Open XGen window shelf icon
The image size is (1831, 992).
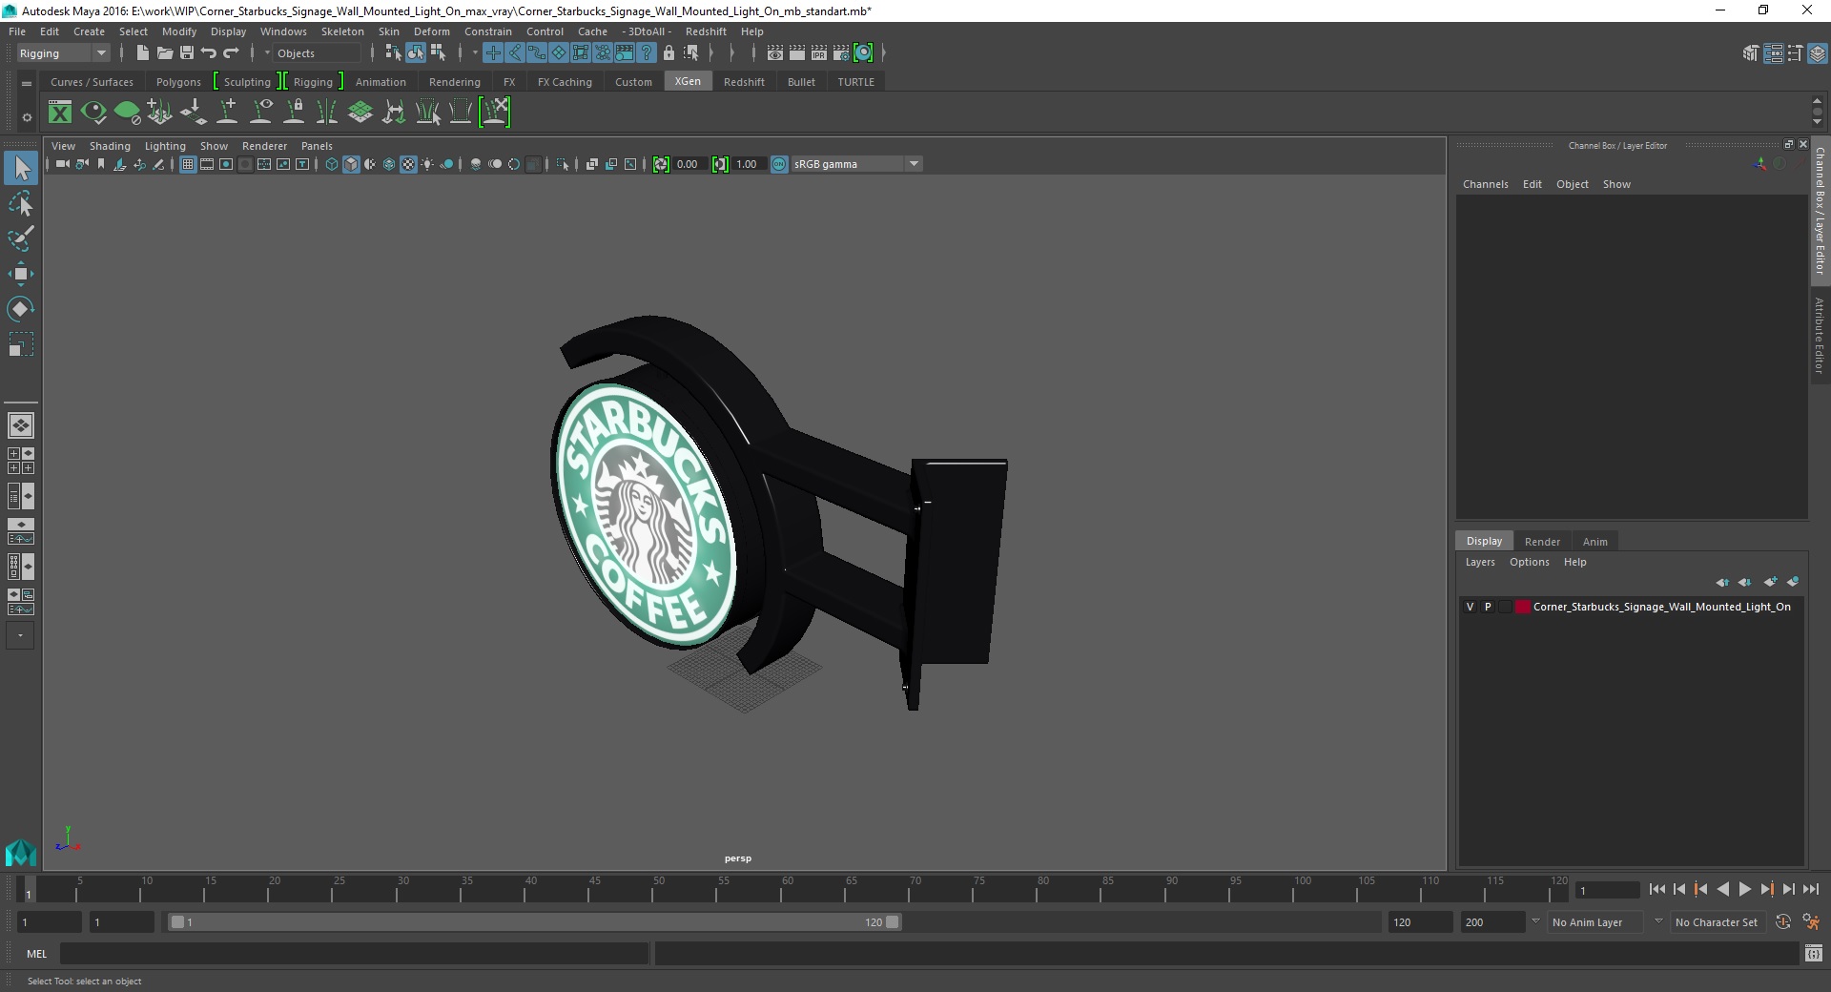click(60, 113)
